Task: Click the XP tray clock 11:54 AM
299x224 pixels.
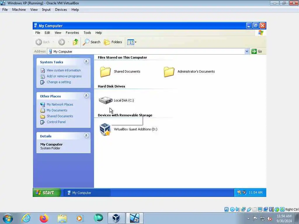Action: point(255,192)
